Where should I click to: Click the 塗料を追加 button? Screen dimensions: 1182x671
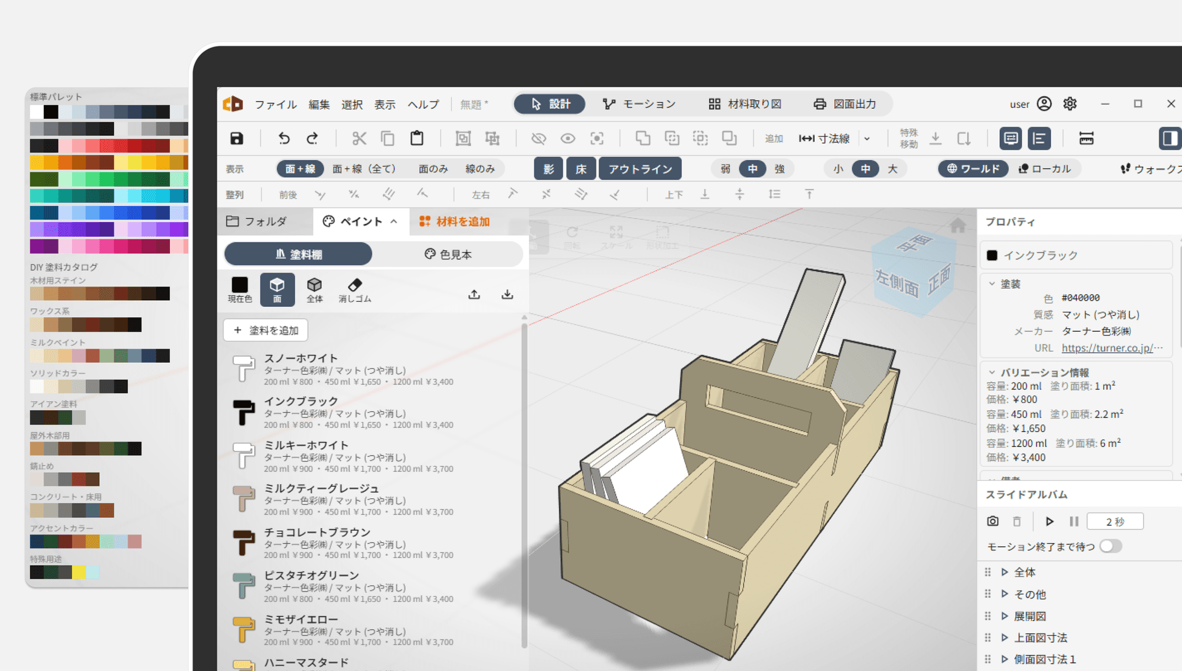pyautogui.click(x=266, y=330)
